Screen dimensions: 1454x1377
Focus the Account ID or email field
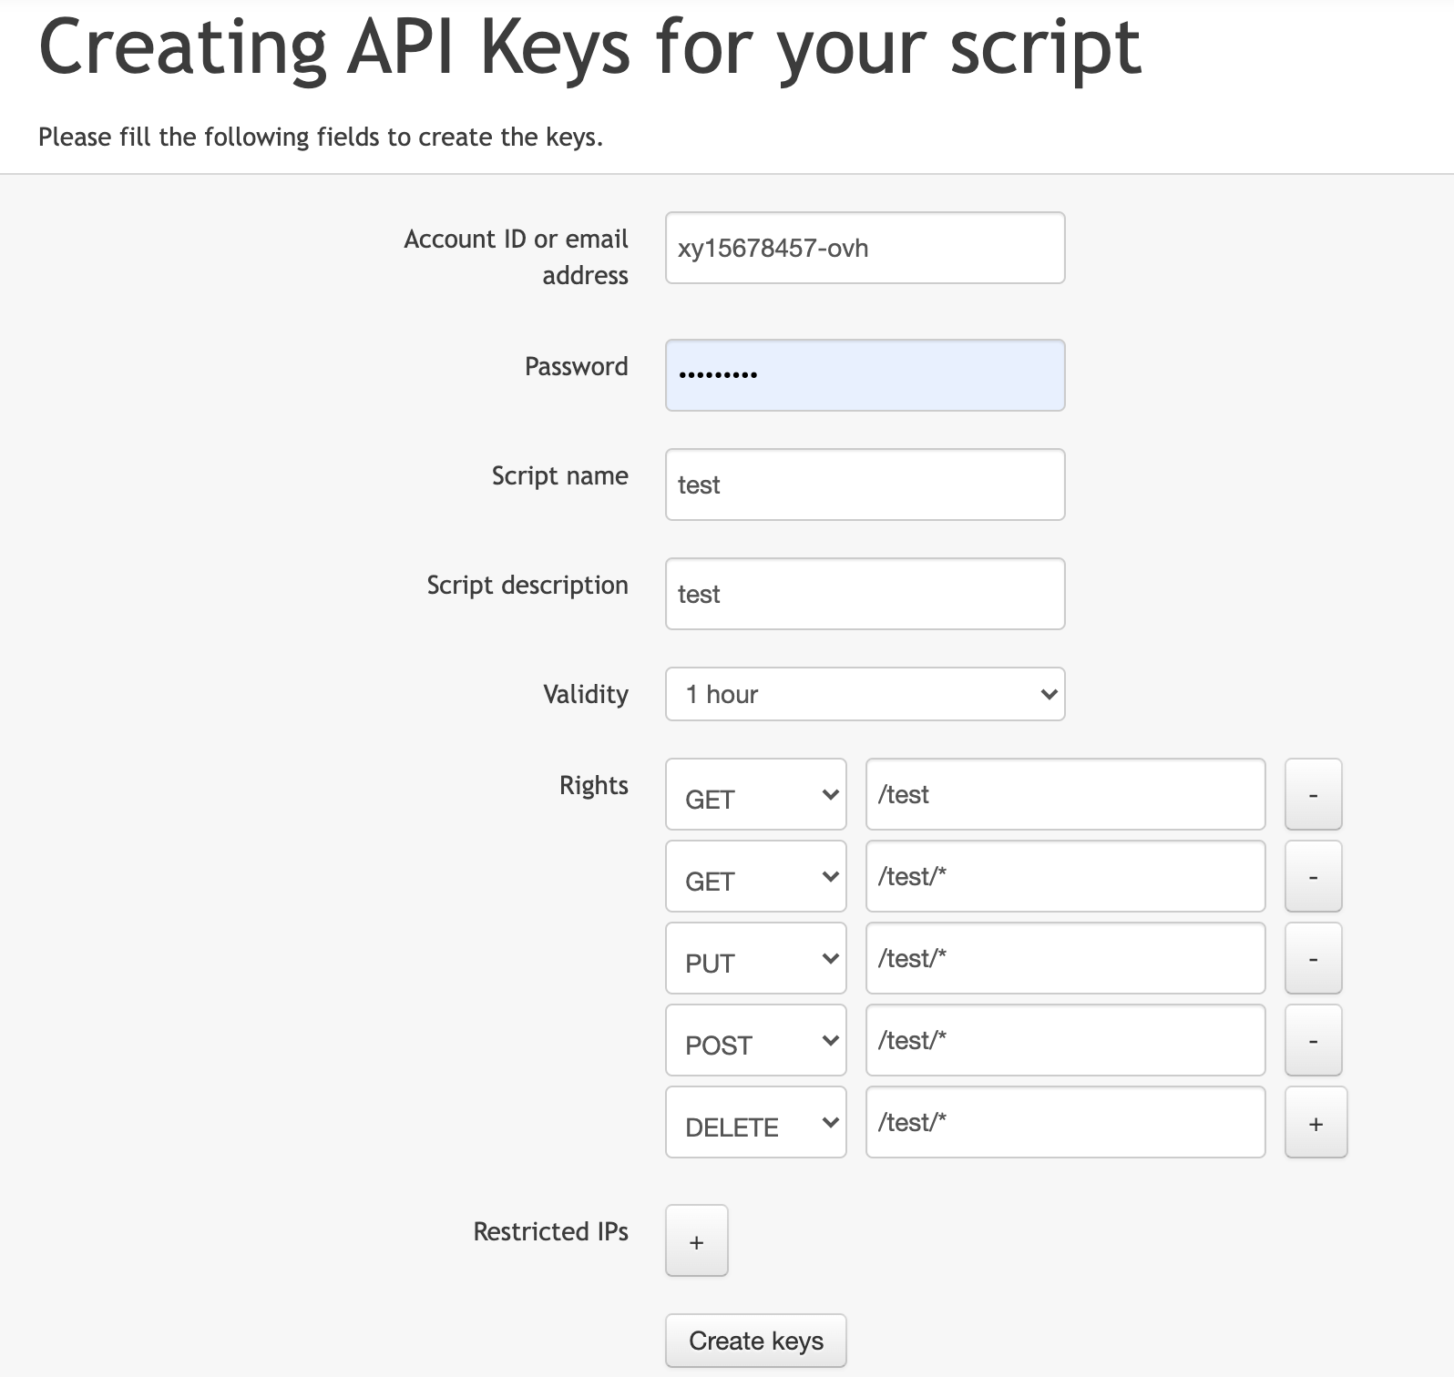click(x=865, y=248)
